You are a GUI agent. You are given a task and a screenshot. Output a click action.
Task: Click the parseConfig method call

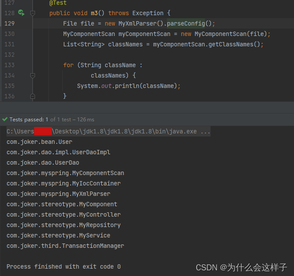[186, 23]
